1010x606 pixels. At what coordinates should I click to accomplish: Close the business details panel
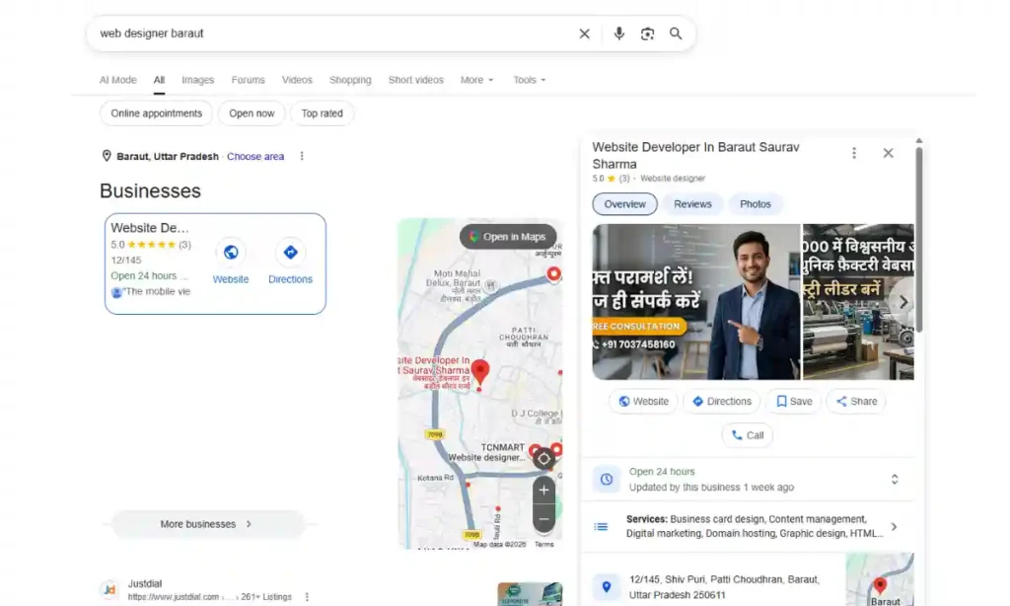click(x=889, y=153)
